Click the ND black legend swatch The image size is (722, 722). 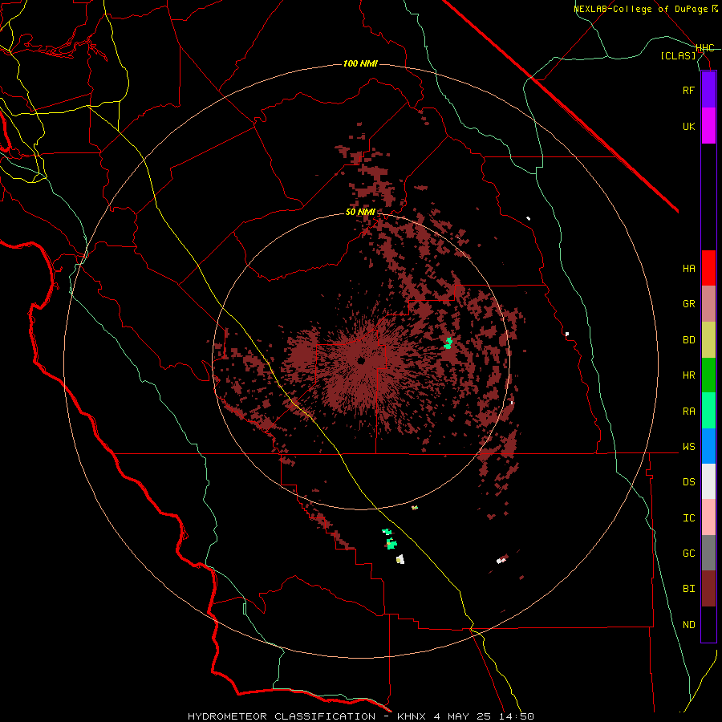tap(708, 624)
